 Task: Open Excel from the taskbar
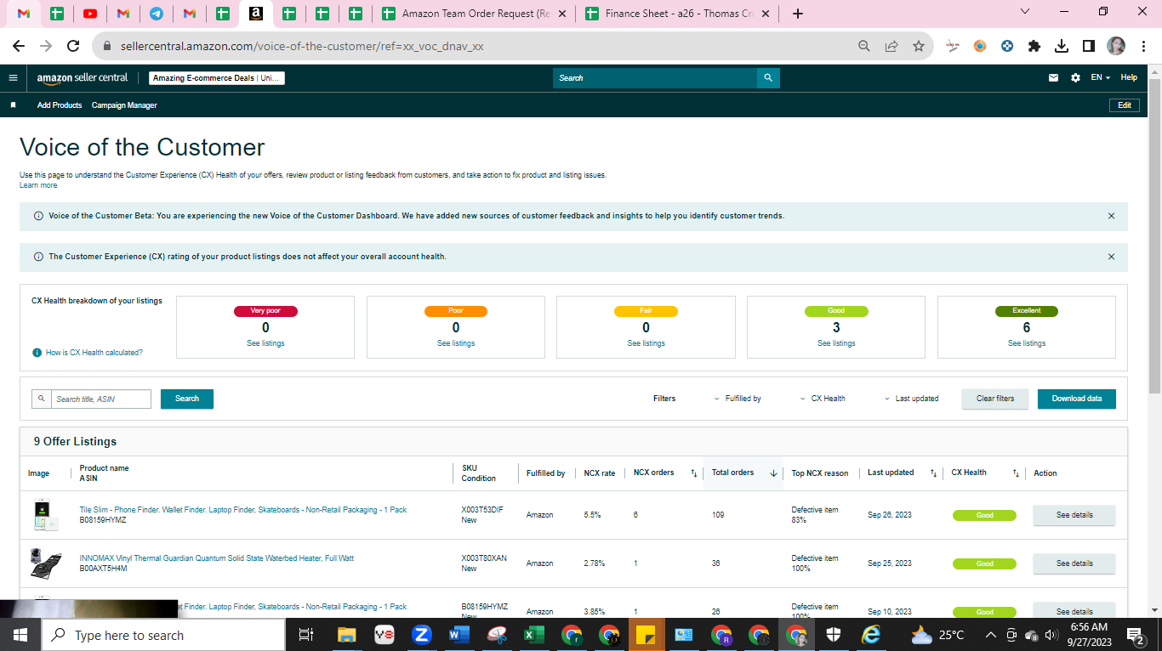coord(534,635)
